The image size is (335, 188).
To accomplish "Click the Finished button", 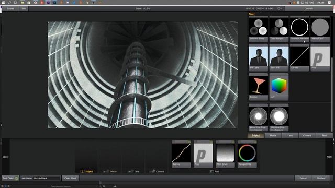I will click(321, 178).
